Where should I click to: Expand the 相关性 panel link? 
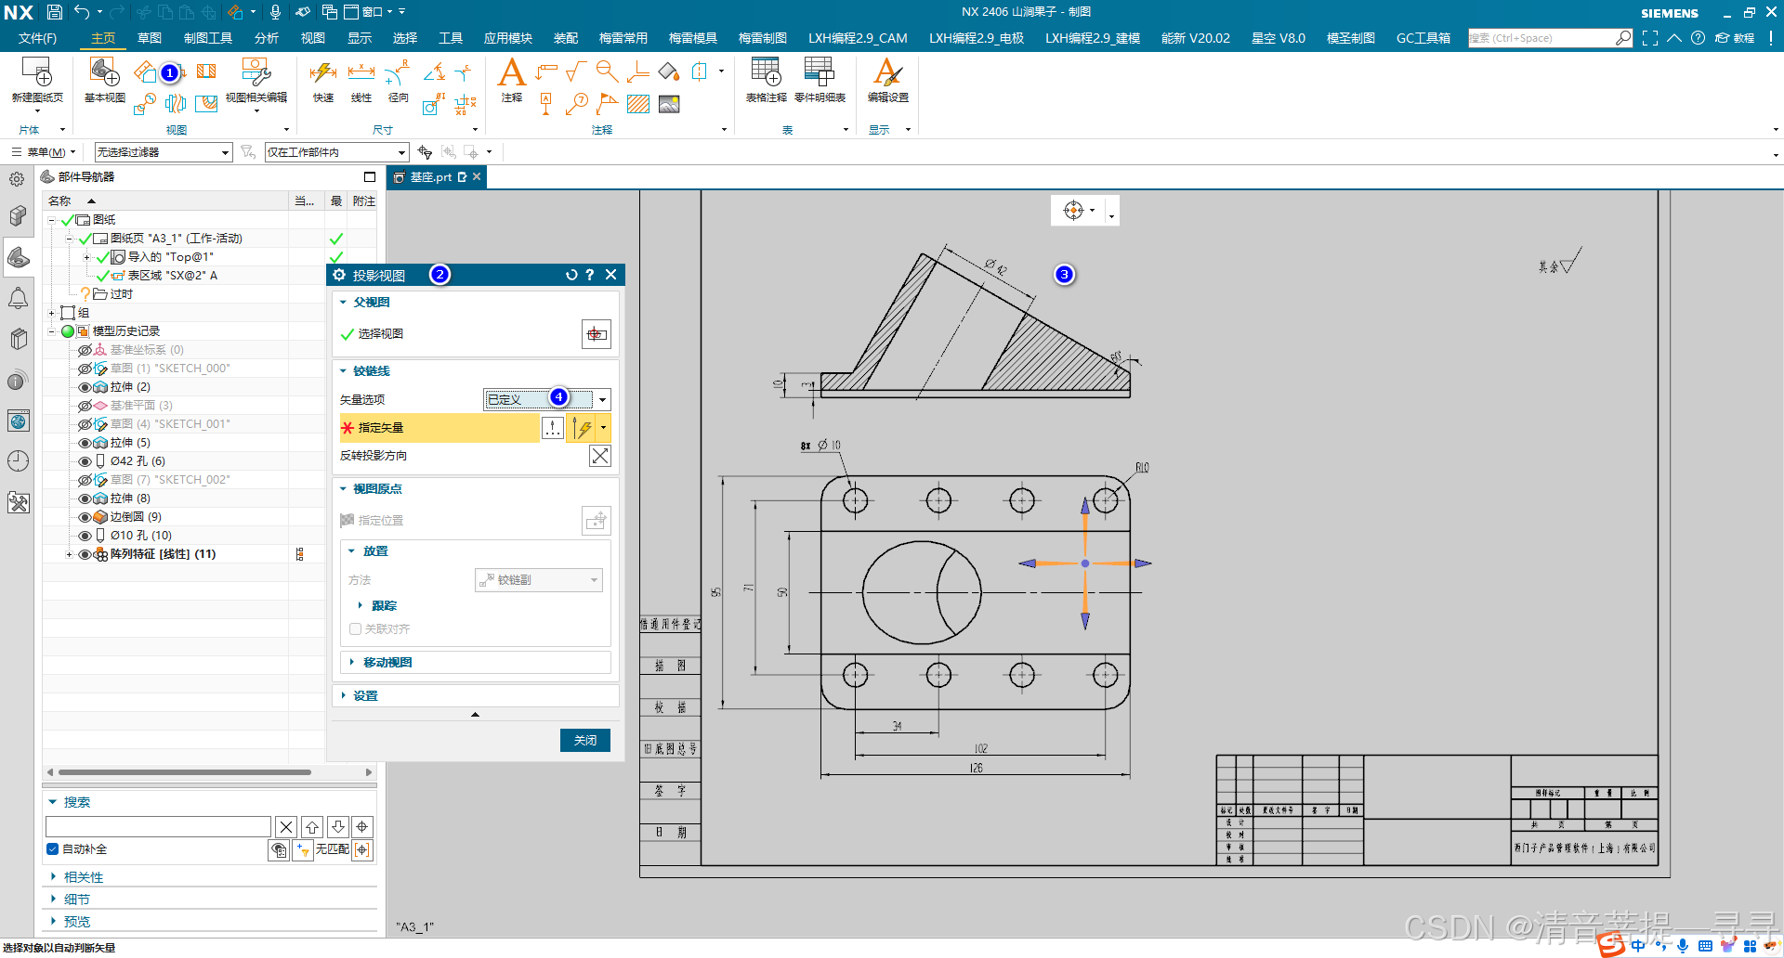[84, 877]
